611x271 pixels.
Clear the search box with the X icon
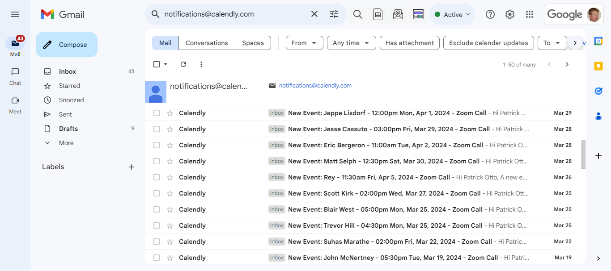[x=314, y=14]
